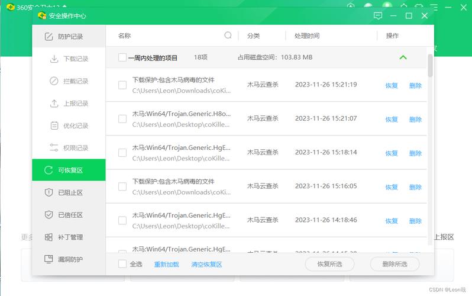Click 删除 for the 15:16:05 item

pyautogui.click(x=415, y=187)
